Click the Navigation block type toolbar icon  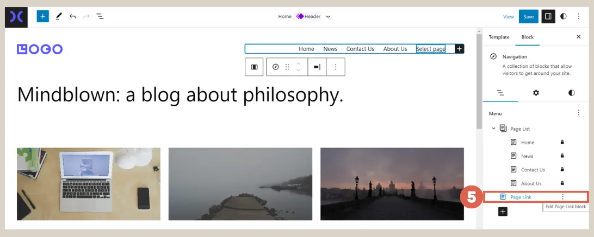click(x=276, y=67)
